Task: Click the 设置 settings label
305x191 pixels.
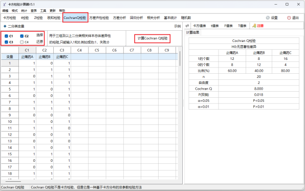Action: tap(274, 18)
